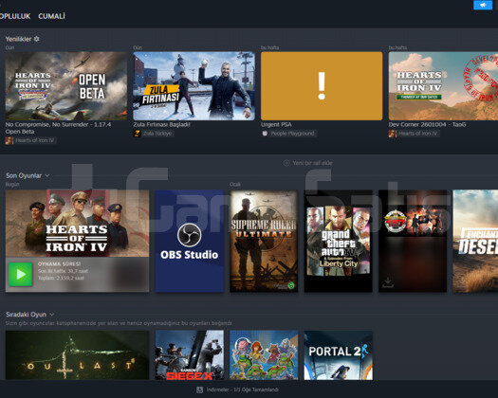Image resolution: width=498 pixels, height=398 pixels.
Task: Open the No Compromise, No Surrender news thumbnail
Action: [66, 86]
